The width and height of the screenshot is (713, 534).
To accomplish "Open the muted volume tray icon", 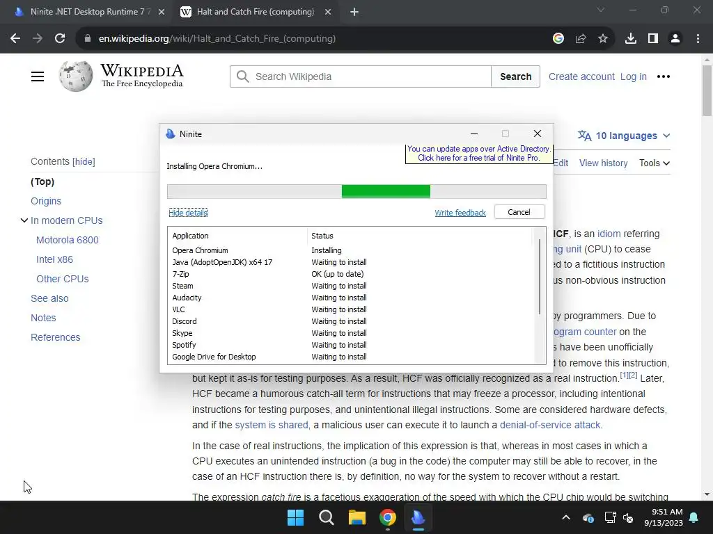I will [x=628, y=517].
